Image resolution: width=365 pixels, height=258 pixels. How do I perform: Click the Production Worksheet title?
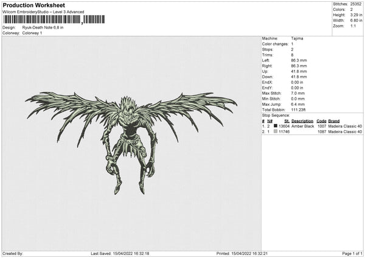(x=33, y=5)
